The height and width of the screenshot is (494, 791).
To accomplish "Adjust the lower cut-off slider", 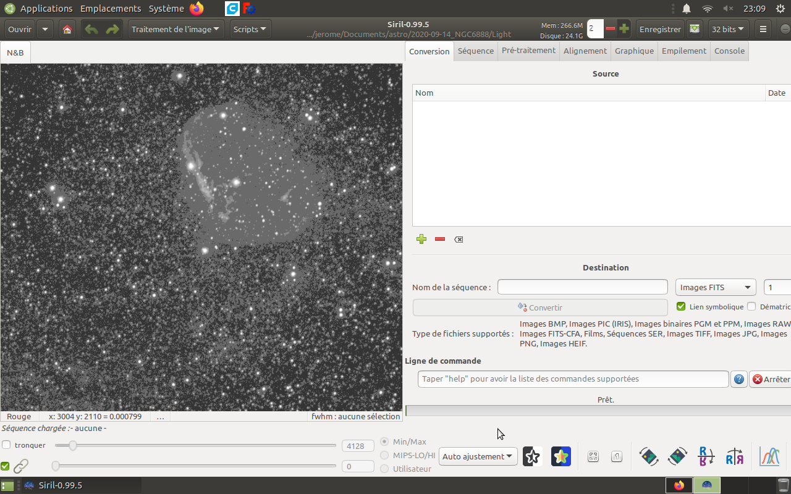I will [195, 466].
